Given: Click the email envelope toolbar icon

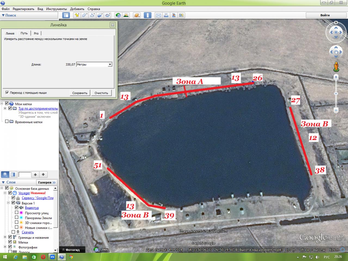Looking at the screenshot, I should point(158,15).
